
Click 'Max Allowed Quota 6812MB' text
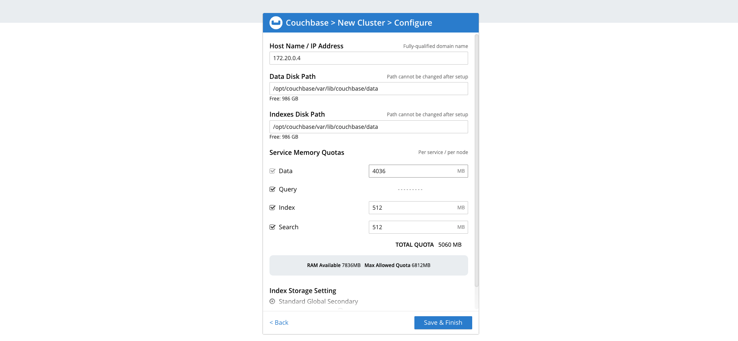pyautogui.click(x=397, y=265)
